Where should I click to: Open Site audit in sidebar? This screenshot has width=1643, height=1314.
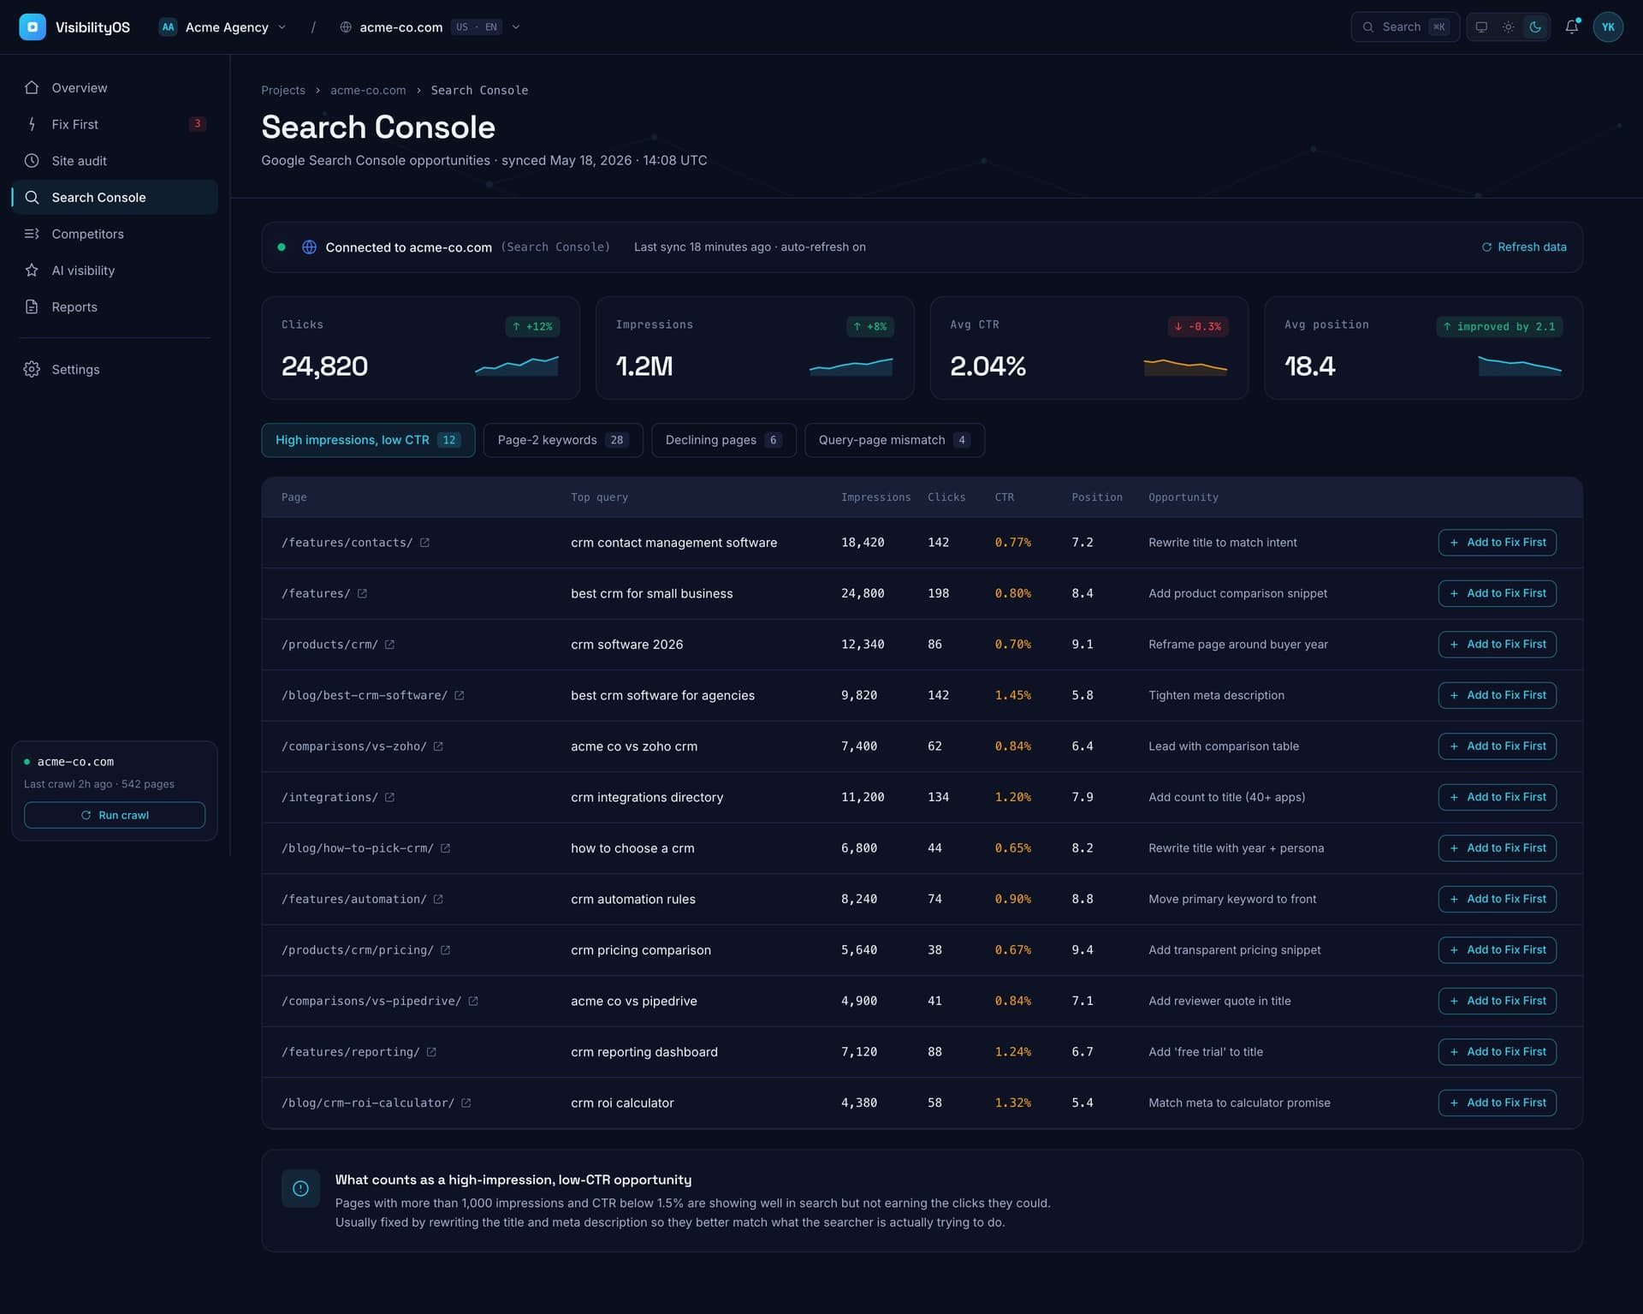[x=115, y=160]
